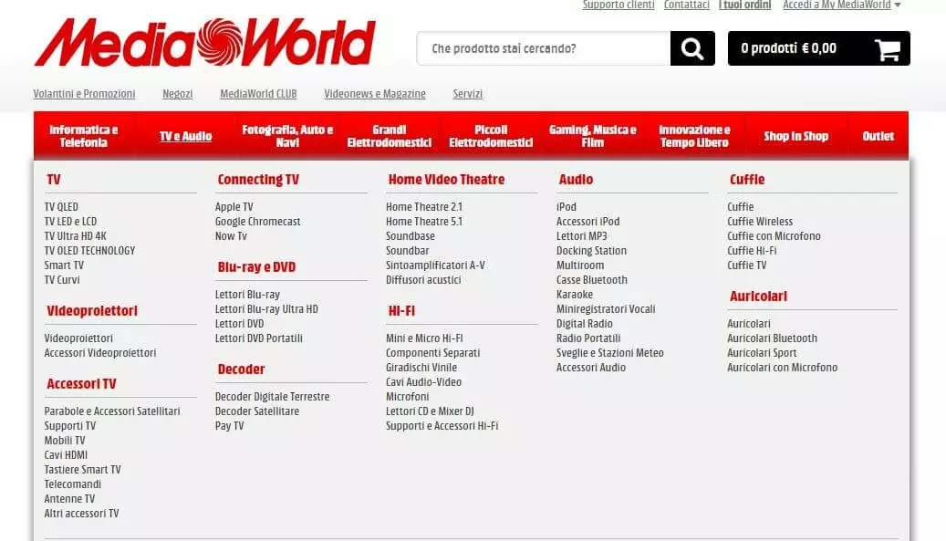Choose Decoder Digitale Terrestre

tap(272, 397)
